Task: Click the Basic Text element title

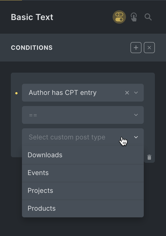Action: click(x=32, y=17)
